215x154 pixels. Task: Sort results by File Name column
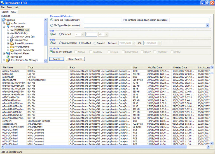pos(14,67)
